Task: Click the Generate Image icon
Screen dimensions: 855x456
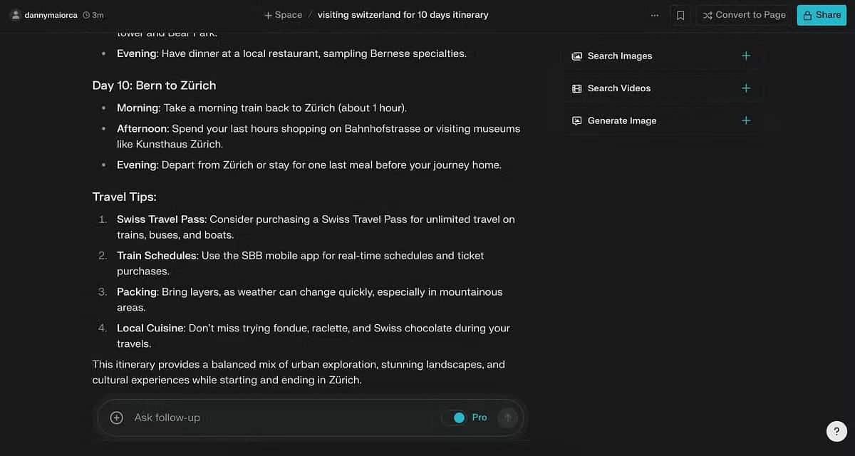Action: click(577, 120)
